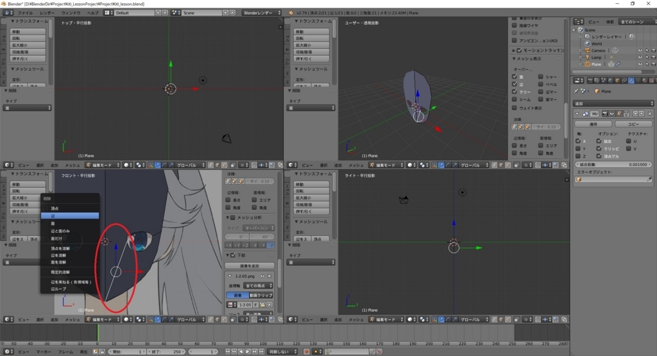Click 回転 button in user view tool shelf

pyautogui.click(x=311, y=38)
